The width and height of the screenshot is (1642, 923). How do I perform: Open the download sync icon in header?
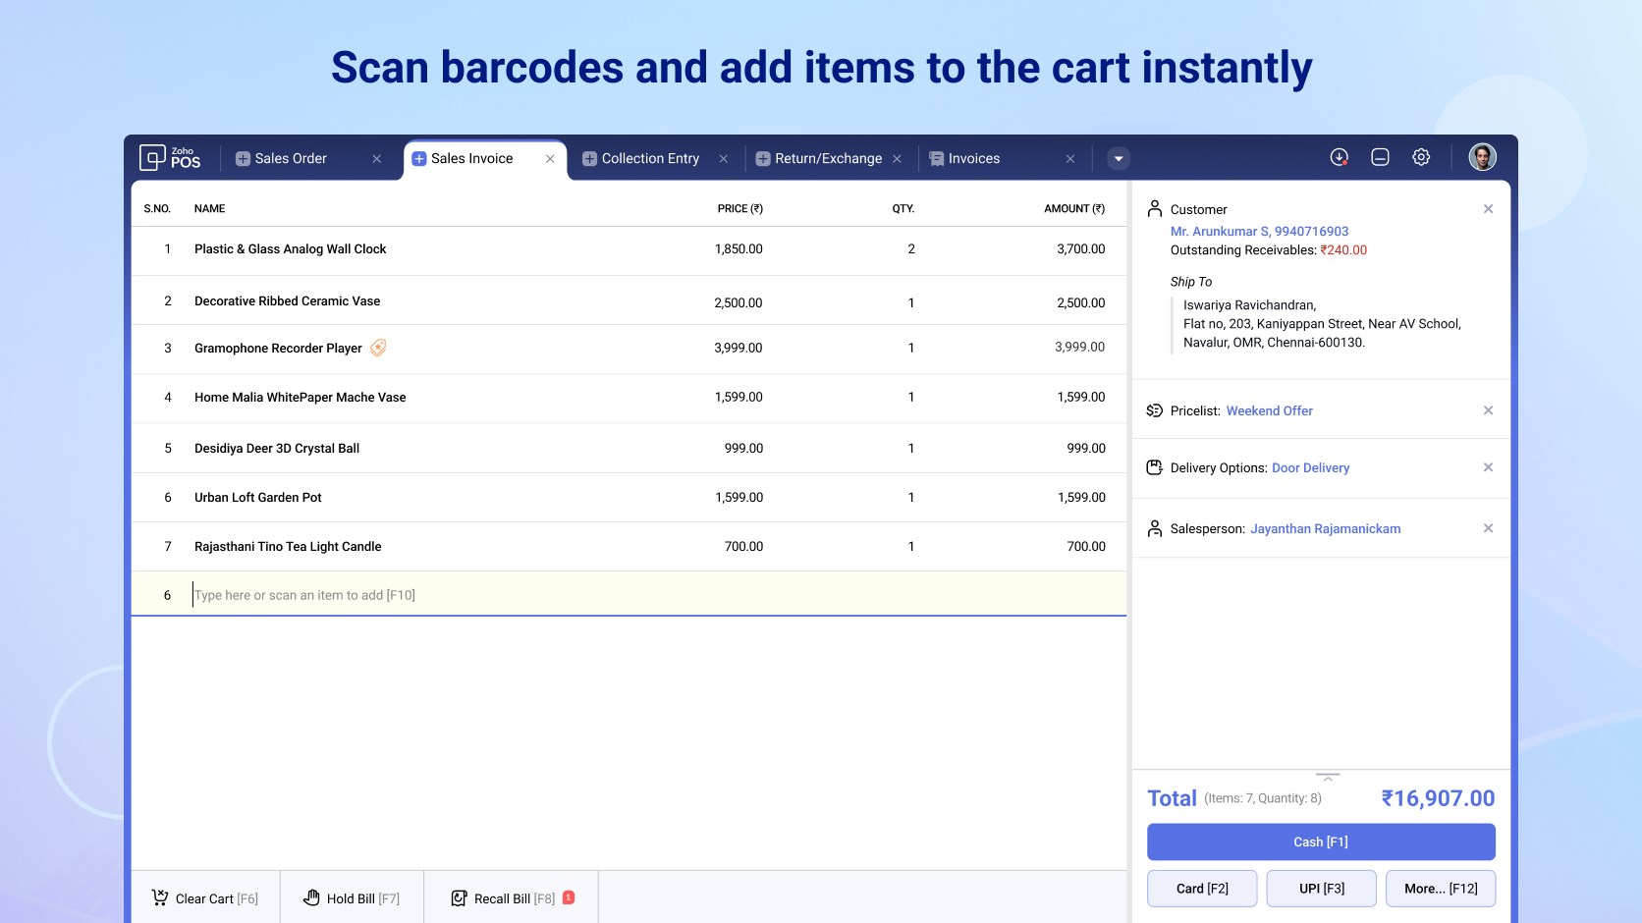(x=1340, y=157)
